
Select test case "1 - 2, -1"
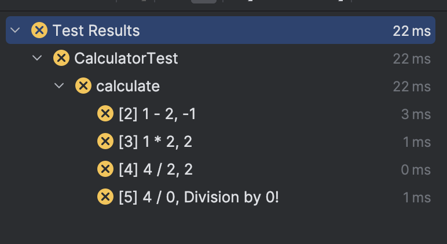click(x=157, y=114)
